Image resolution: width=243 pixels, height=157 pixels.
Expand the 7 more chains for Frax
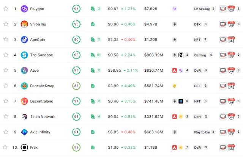point(187,147)
